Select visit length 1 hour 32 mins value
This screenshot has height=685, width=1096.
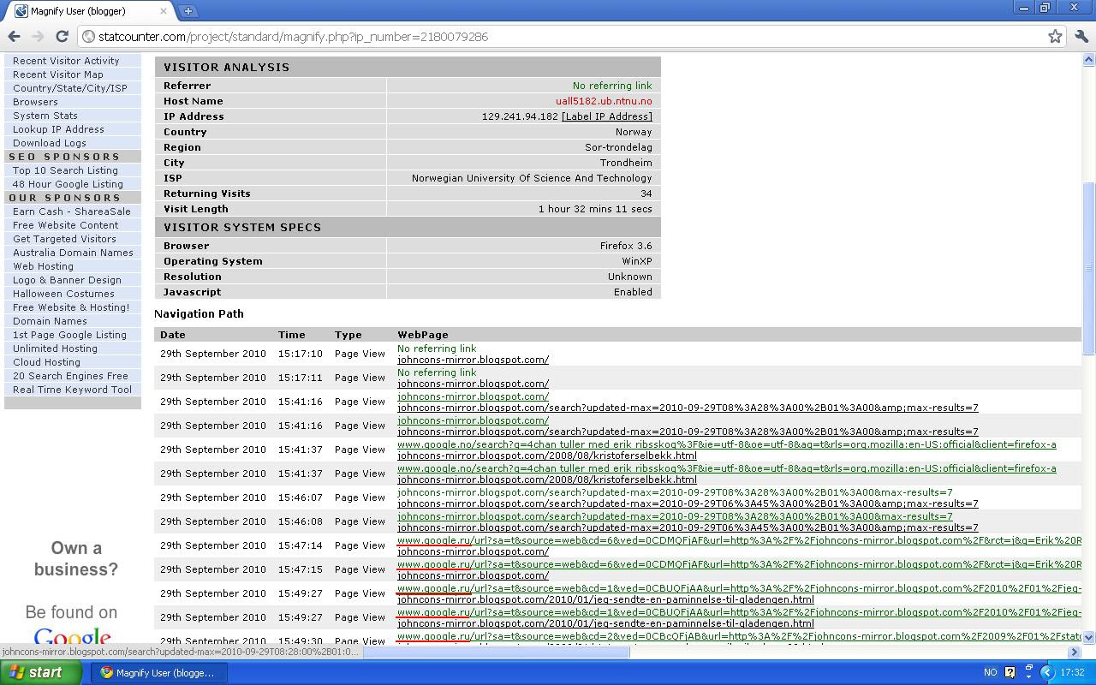tap(595, 209)
